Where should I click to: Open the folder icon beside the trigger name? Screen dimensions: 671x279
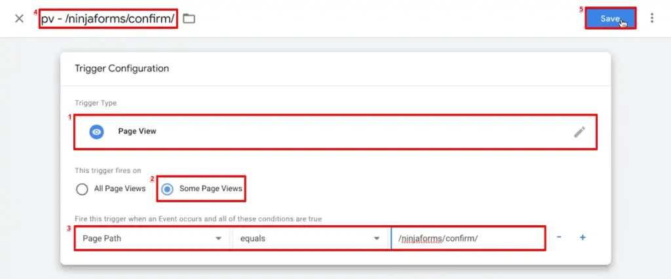tap(189, 18)
